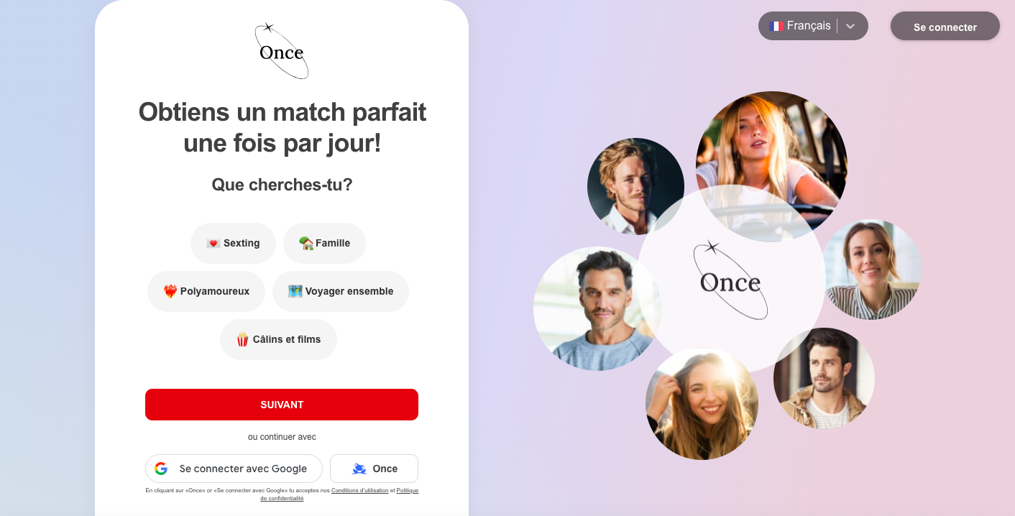Continue with Se connecter avec Google
1015x516 pixels.
[234, 469]
